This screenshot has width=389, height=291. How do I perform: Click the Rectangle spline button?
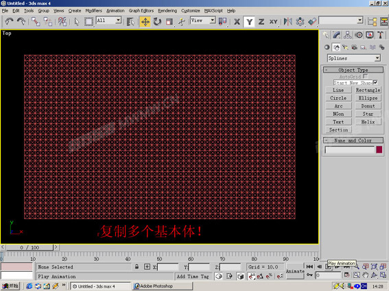coord(368,90)
